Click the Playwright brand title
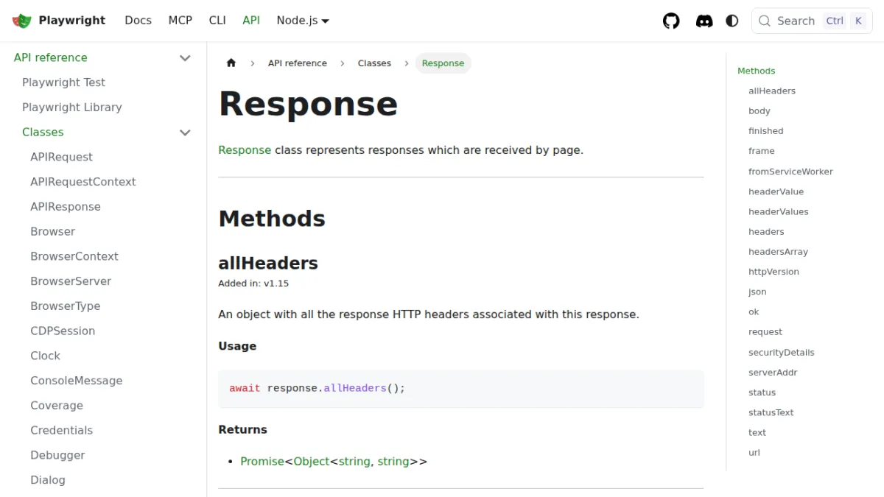 pos(72,21)
